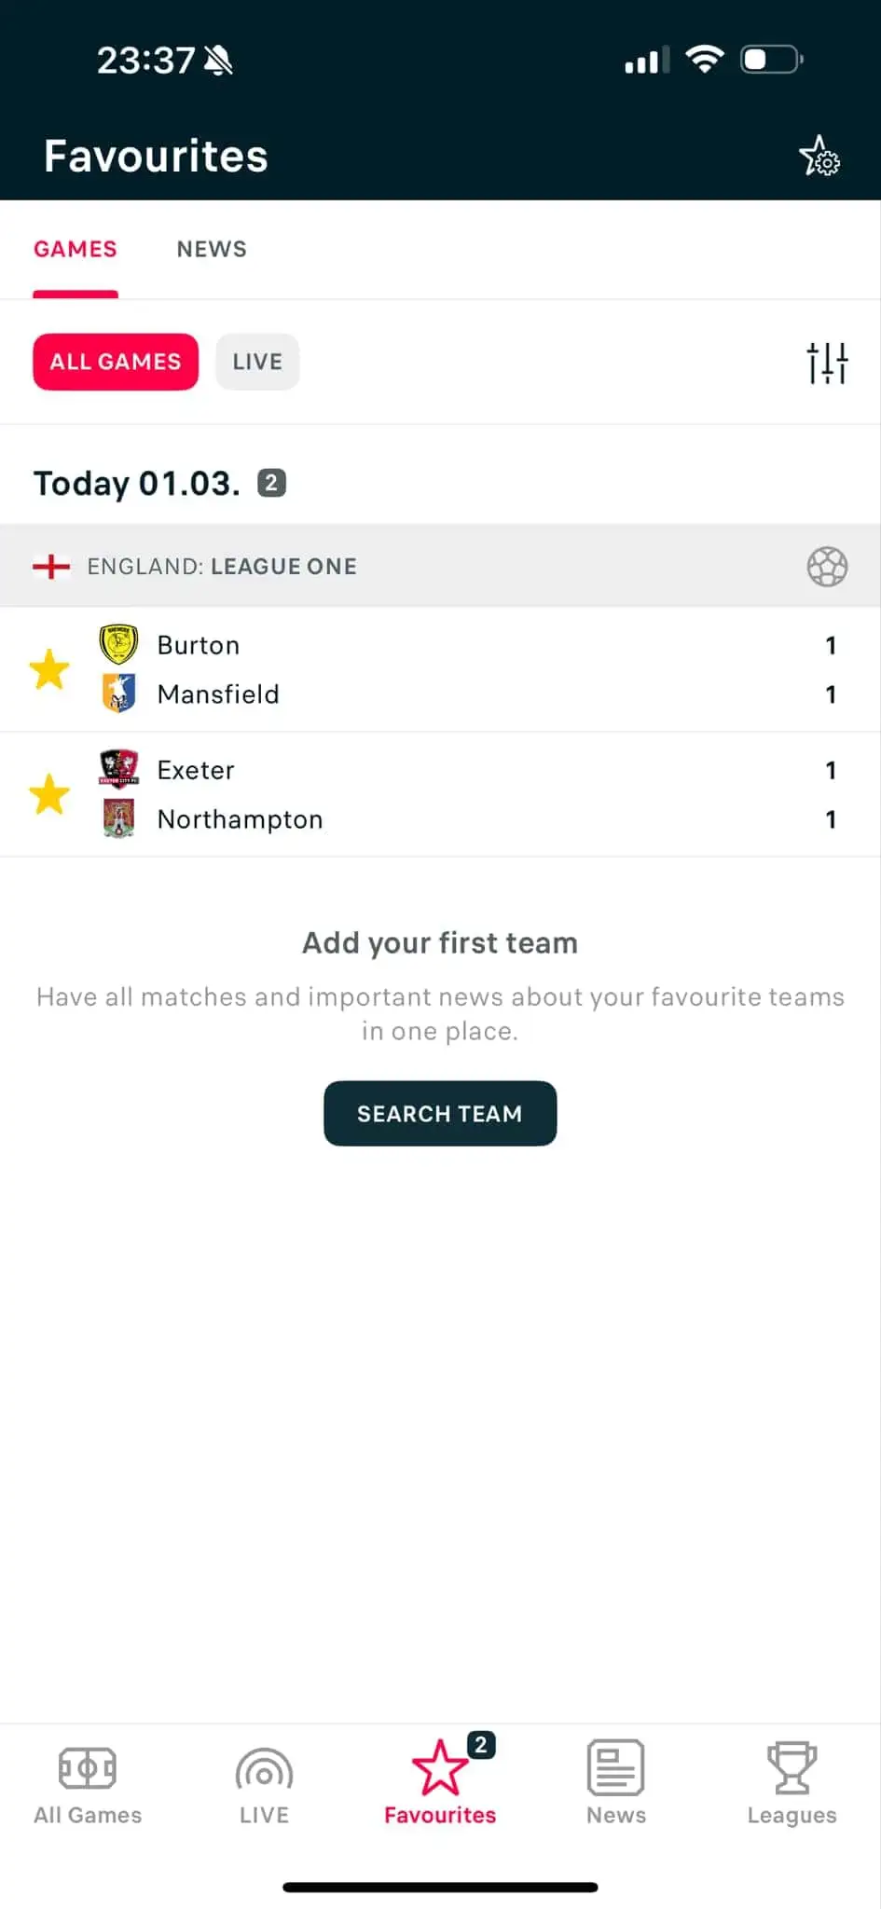This screenshot has height=1909, width=881.
Task: Open All Games in bottom navigation
Action: 88,1784
